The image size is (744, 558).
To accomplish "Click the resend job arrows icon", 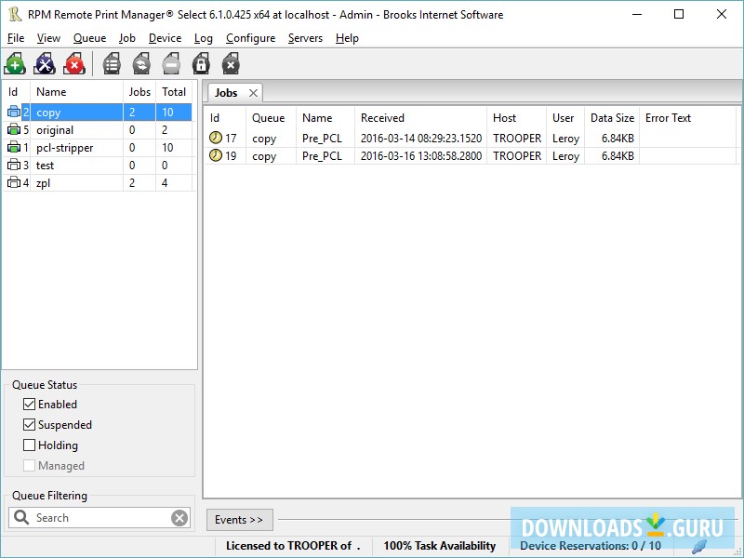I will point(140,63).
